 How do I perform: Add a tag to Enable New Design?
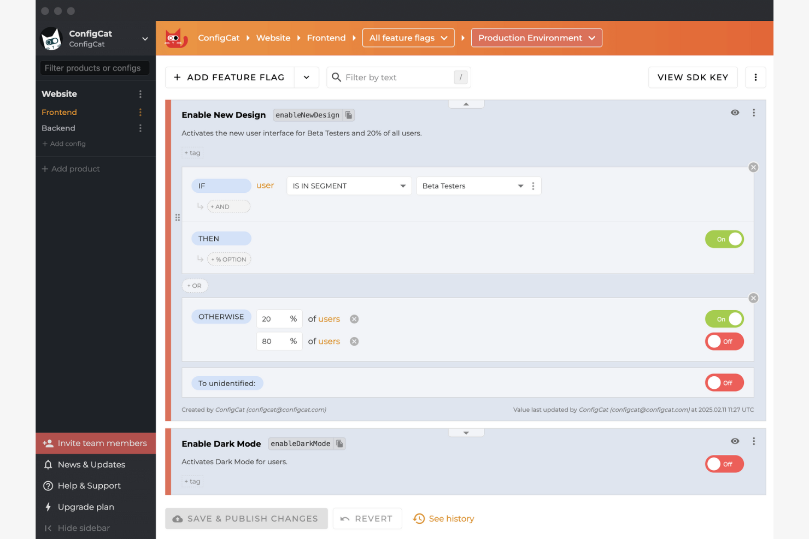[192, 153]
